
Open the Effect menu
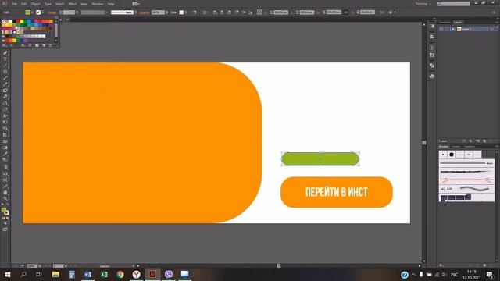73,4
